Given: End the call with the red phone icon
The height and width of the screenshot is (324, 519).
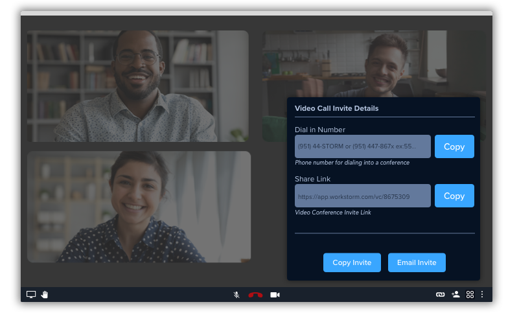Looking at the screenshot, I should coord(255,295).
